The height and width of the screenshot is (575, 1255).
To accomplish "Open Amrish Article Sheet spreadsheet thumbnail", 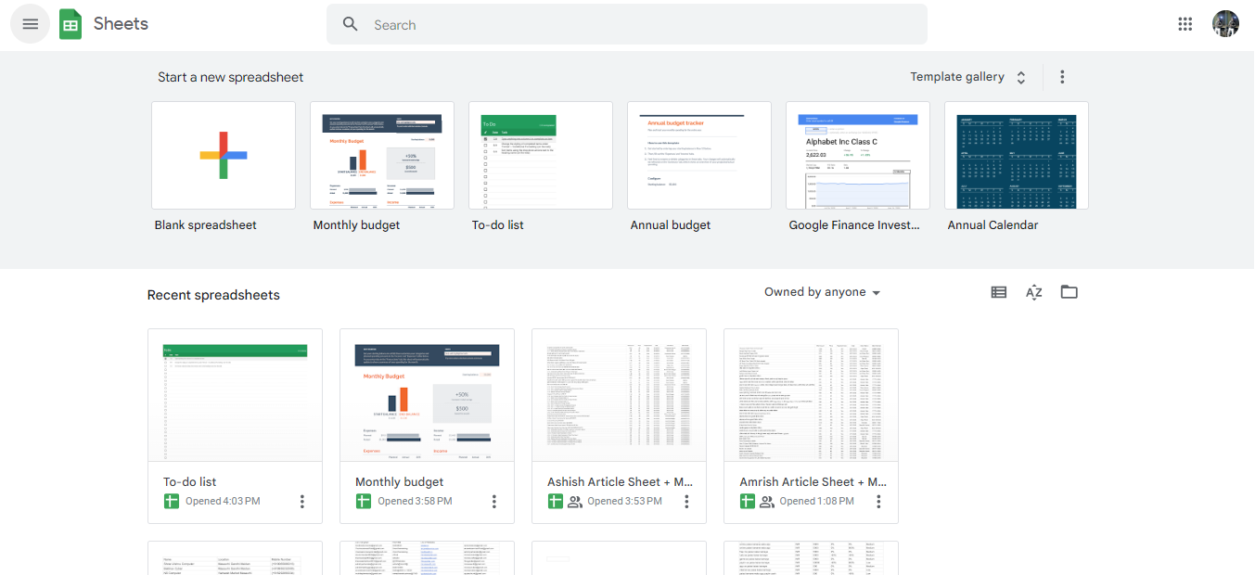I will pyautogui.click(x=812, y=395).
